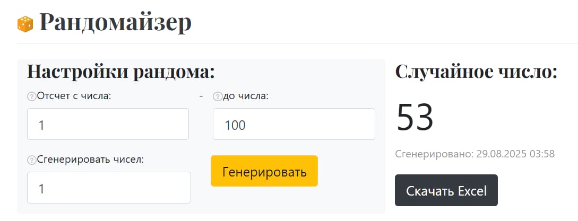Screen dimensions: 578x221
Task: Download results via "Скачать Excel" button
Action: point(446,191)
